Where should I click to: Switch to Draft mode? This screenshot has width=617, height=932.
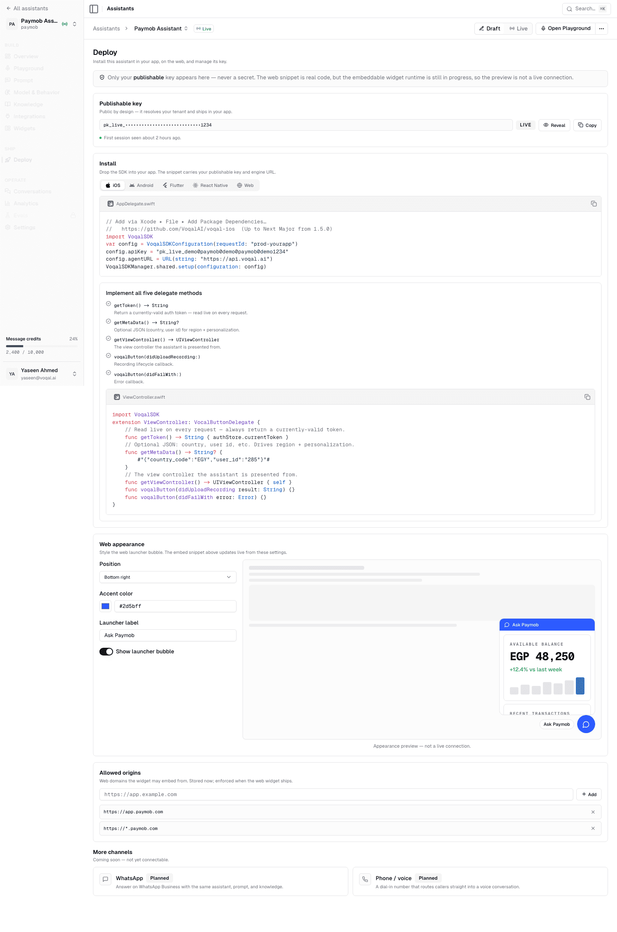[490, 29]
